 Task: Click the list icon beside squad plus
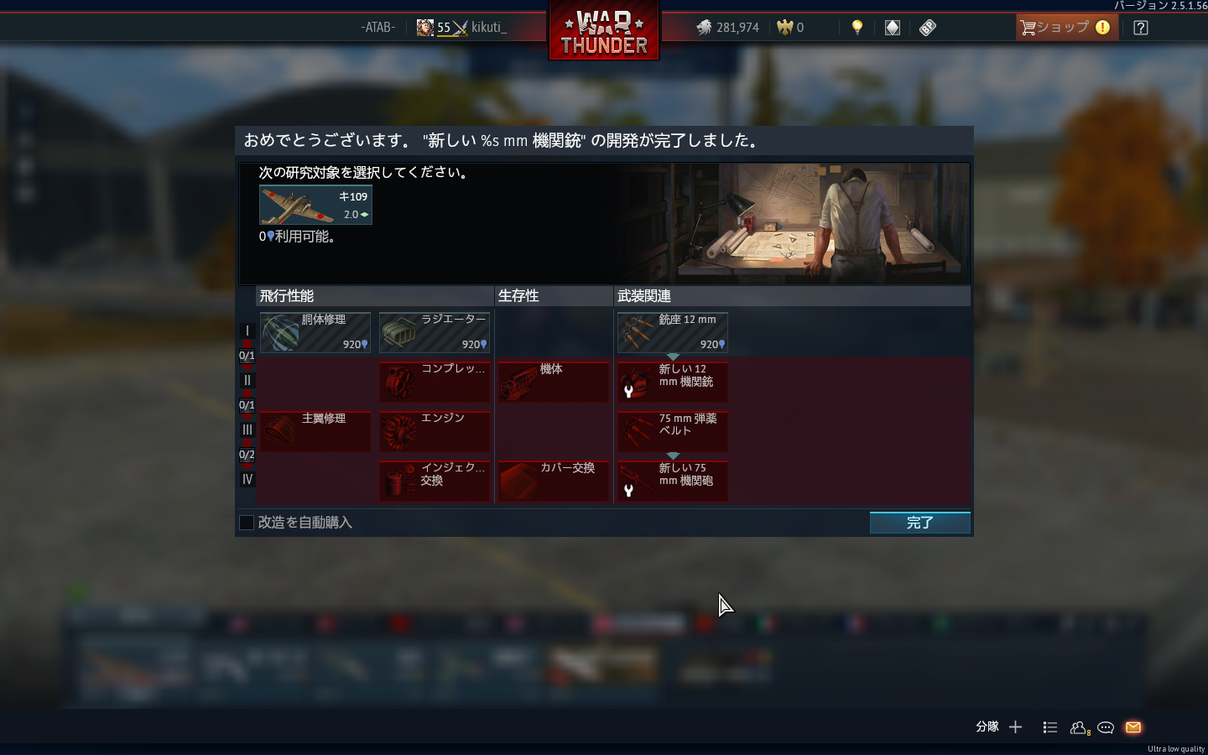point(1049,727)
